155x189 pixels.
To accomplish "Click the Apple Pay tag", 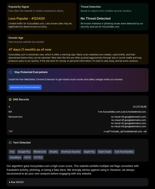I will 89,152.
